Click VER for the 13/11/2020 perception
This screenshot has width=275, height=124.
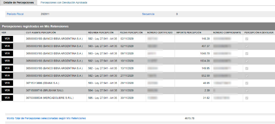tap(7, 68)
